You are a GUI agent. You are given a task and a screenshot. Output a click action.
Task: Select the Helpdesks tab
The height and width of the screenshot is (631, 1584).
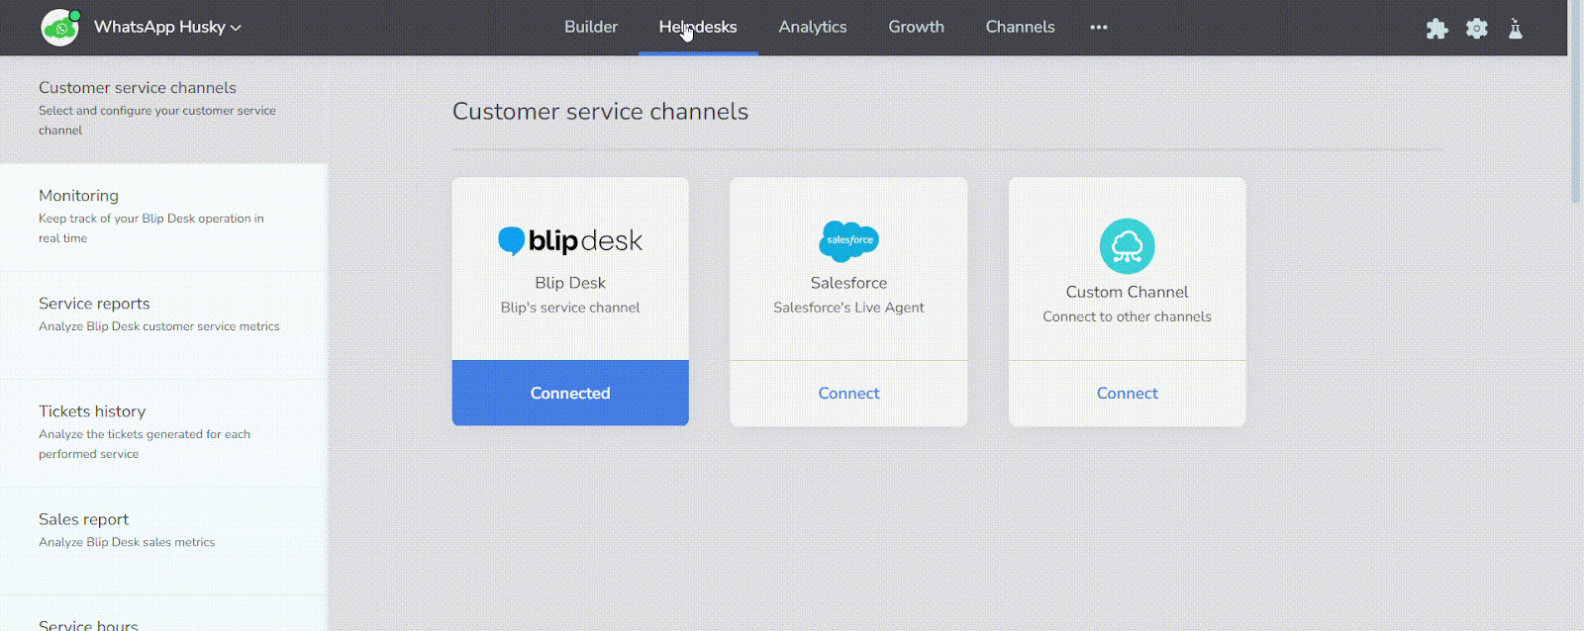coord(698,28)
